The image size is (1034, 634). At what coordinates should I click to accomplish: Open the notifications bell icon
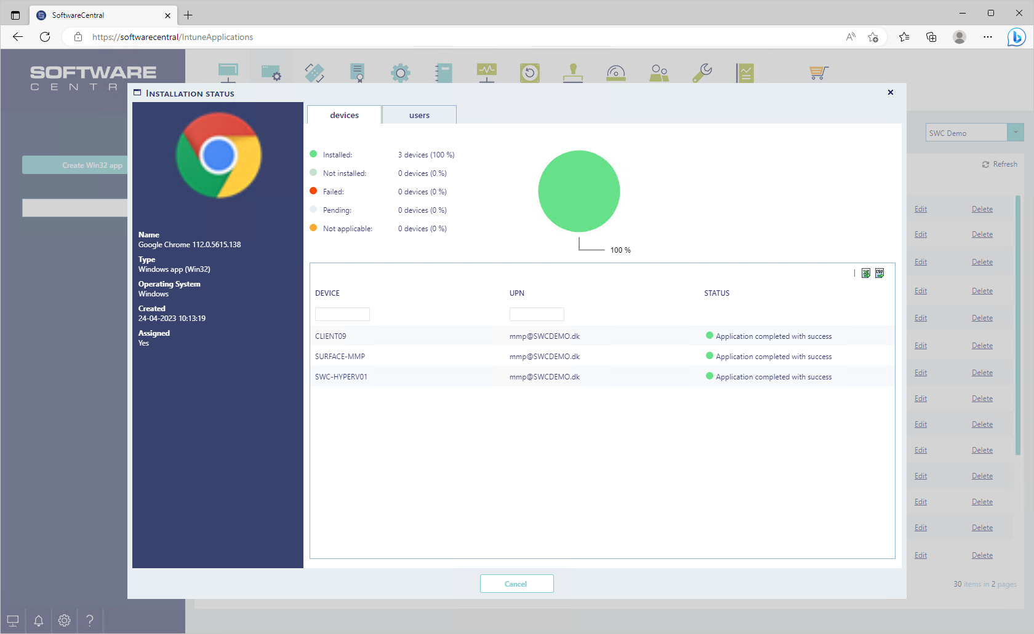pyautogui.click(x=38, y=620)
